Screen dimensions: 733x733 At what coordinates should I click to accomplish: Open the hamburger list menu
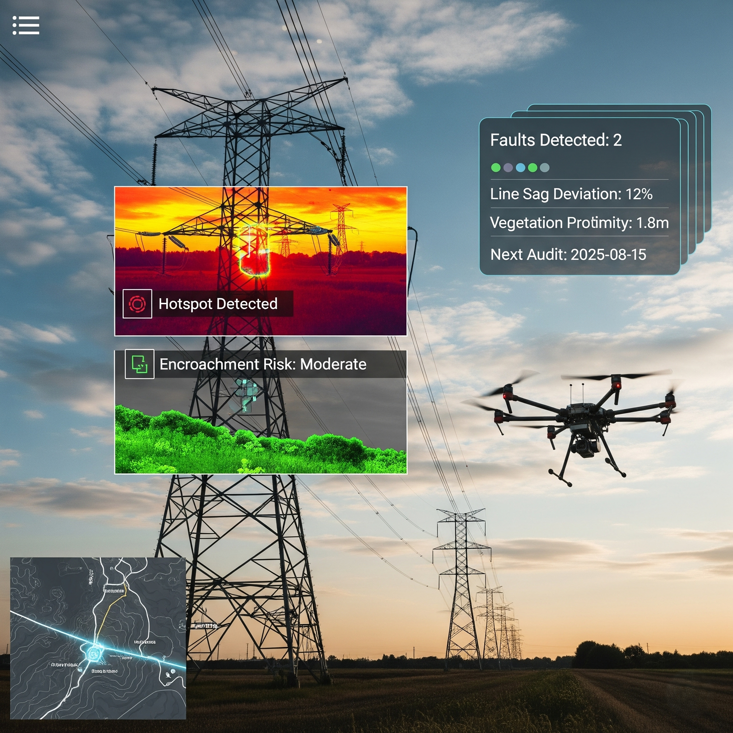point(26,26)
